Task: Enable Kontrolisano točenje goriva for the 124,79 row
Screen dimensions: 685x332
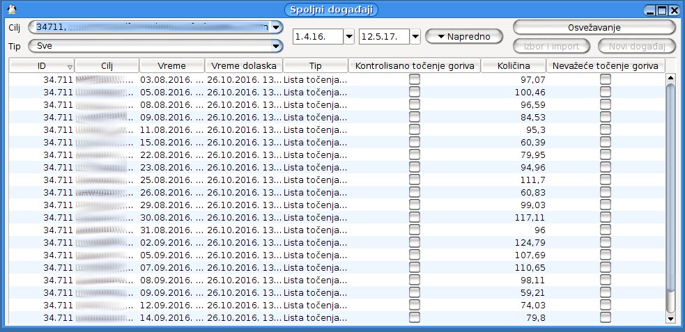Action: click(x=415, y=242)
